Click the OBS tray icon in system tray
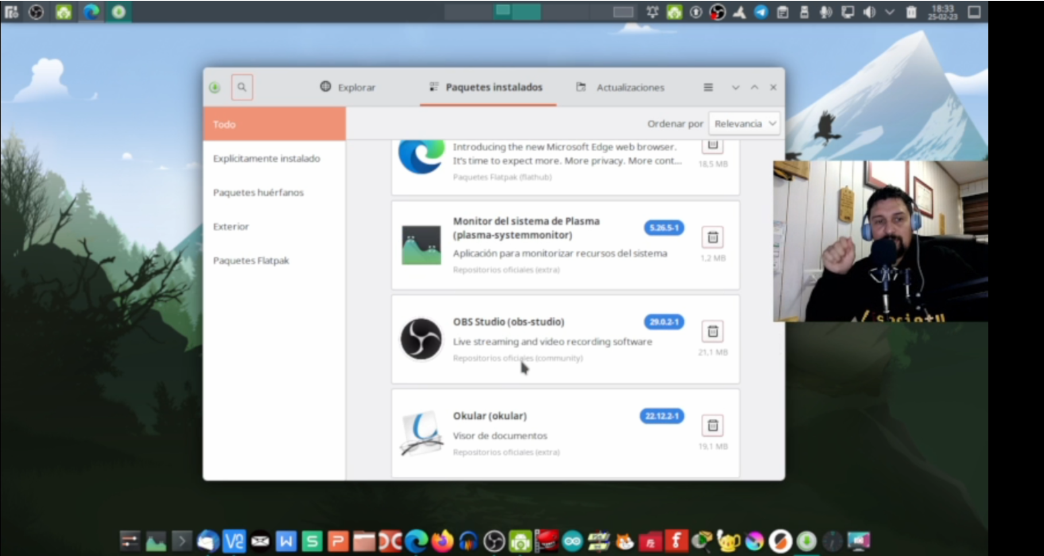The width and height of the screenshot is (1044, 556). (717, 12)
